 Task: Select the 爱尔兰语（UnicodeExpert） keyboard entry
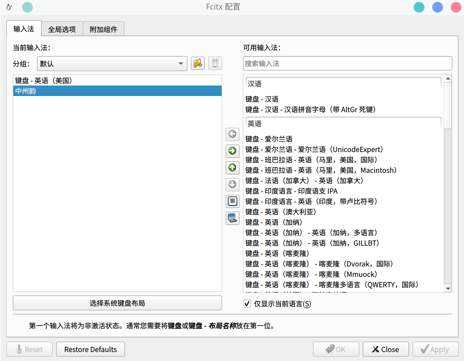(343, 149)
